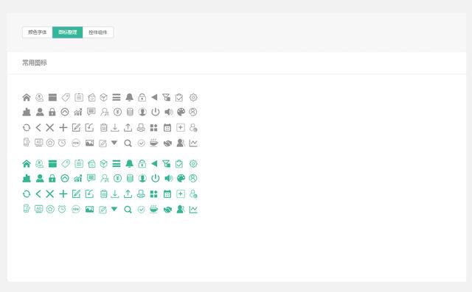The image size is (472, 292).
Task: Click the gray left chevron back icon
Action: coord(38,127)
